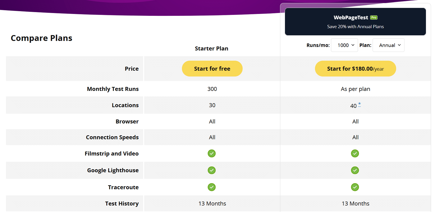The image size is (435, 212).
Task: Click Pro plan Traceroute checkmark icon
Action: pos(355,187)
